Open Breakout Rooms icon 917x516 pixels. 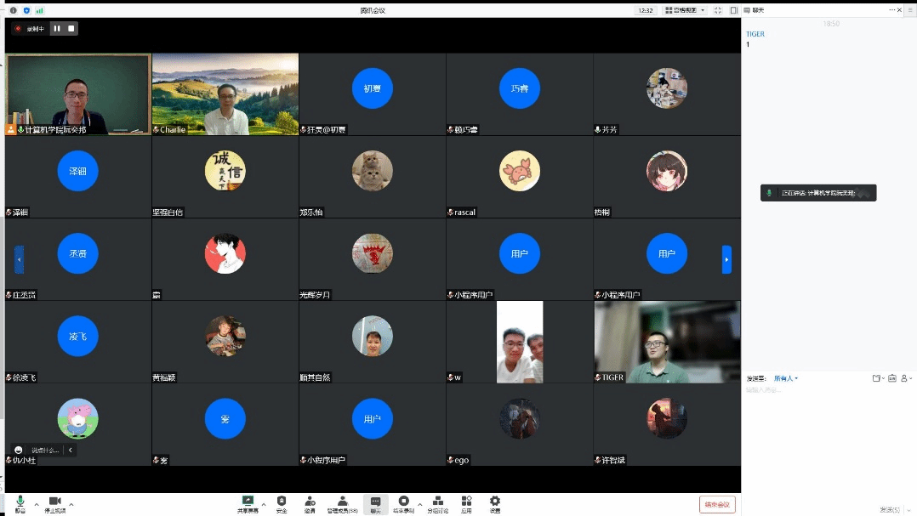[437, 502]
